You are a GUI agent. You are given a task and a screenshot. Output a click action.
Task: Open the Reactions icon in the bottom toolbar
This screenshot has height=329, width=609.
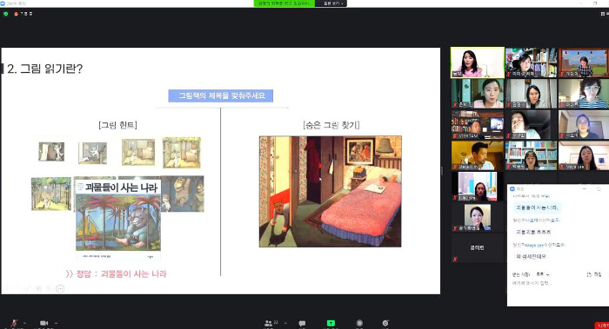tap(385, 323)
